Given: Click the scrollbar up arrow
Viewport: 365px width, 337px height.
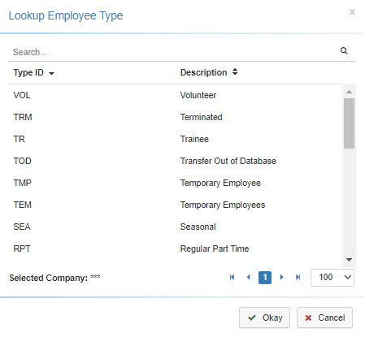Looking at the screenshot, I should pos(349,92).
